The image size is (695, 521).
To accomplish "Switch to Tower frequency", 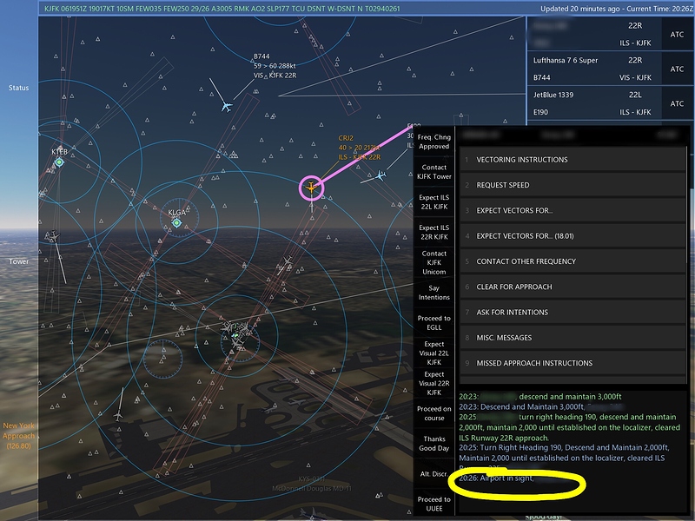I will [18, 261].
